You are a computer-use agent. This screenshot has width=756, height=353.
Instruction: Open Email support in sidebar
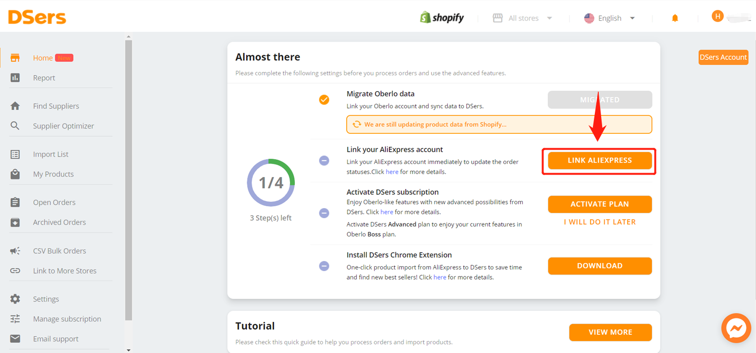57,339
